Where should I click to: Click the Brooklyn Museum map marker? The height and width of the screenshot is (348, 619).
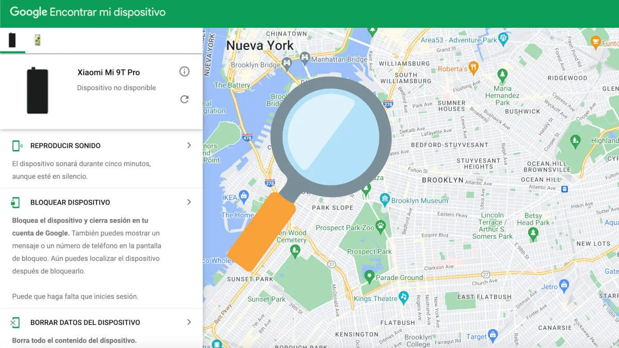click(384, 198)
